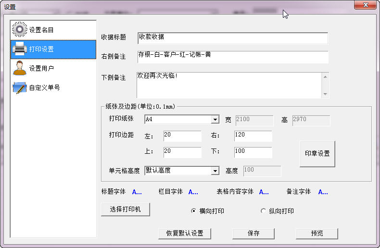
Task: Click the 下侧备注 text area
Action: [229, 85]
